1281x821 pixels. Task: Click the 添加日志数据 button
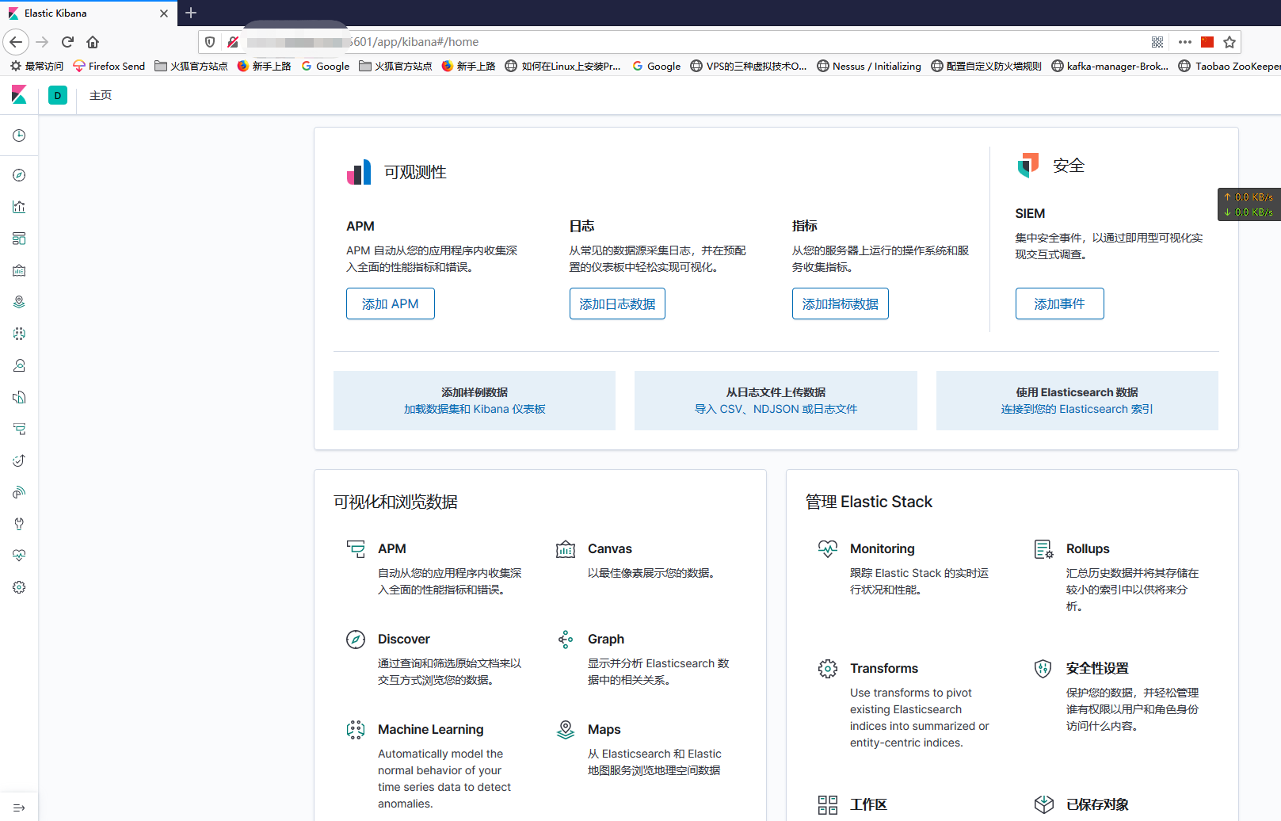(x=617, y=304)
